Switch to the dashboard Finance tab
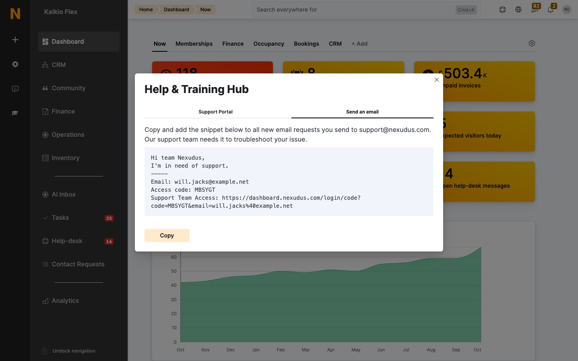578x361 pixels. click(x=233, y=44)
